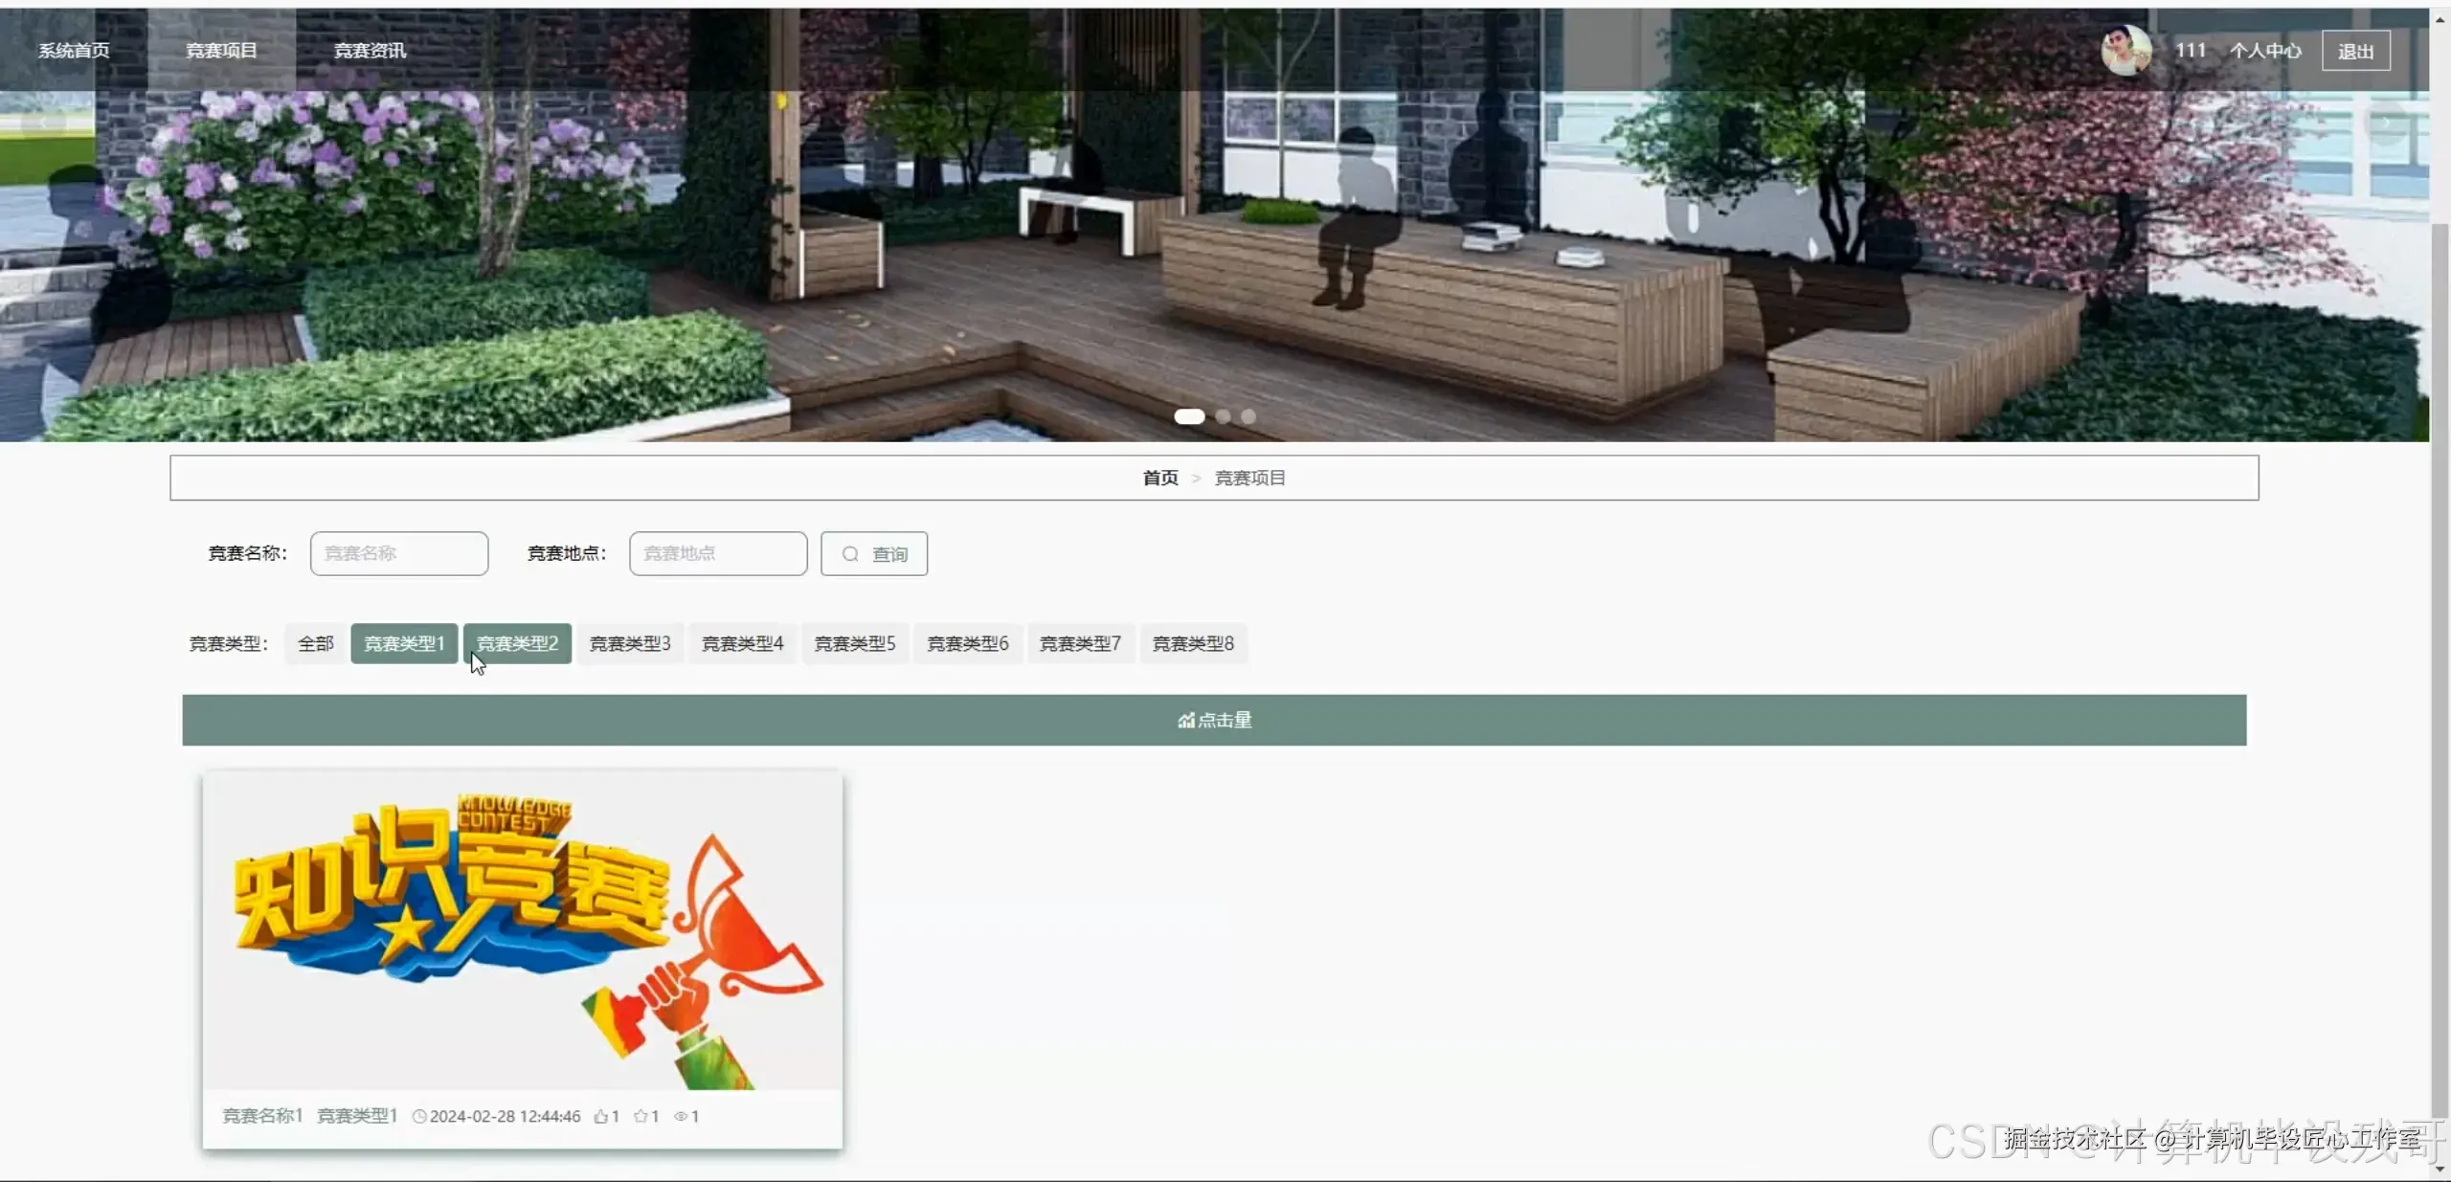Click the magnifier icon in the 查询 button

[850, 553]
